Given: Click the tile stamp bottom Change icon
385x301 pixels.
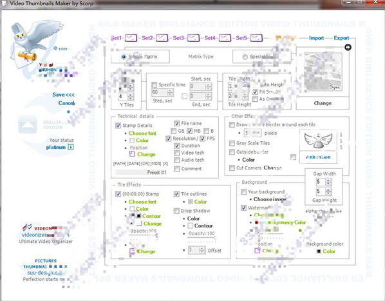Looking at the screenshot, I should [x=133, y=251].
